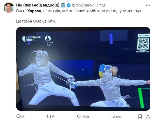
Task: Open the @NikZharov handle link
Action: tap(83, 5)
